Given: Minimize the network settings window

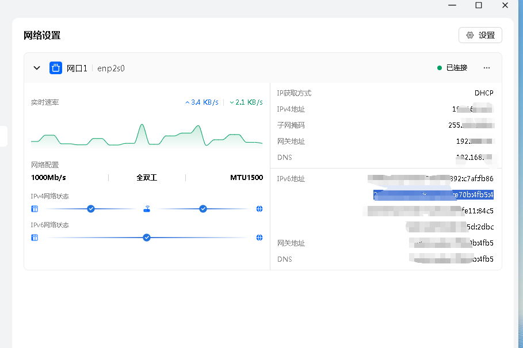Looking at the screenshot, I should [x=452, y=5].
